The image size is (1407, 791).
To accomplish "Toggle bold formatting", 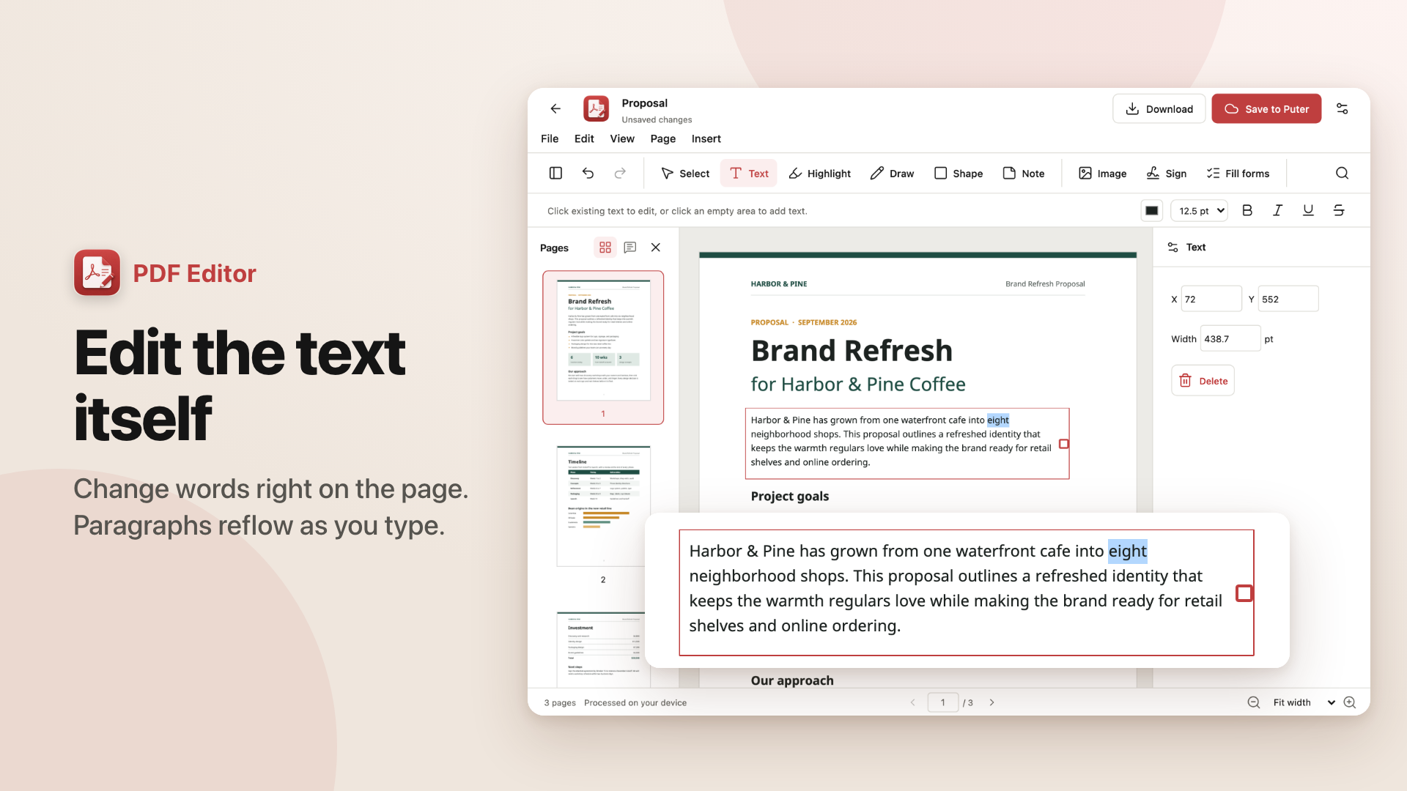I will point(1247,211).
